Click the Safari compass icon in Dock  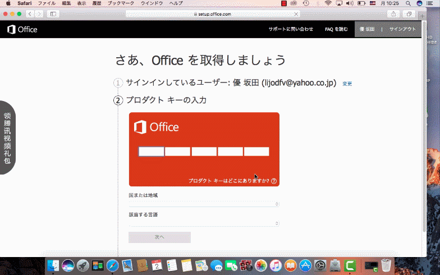pos(112,265)
